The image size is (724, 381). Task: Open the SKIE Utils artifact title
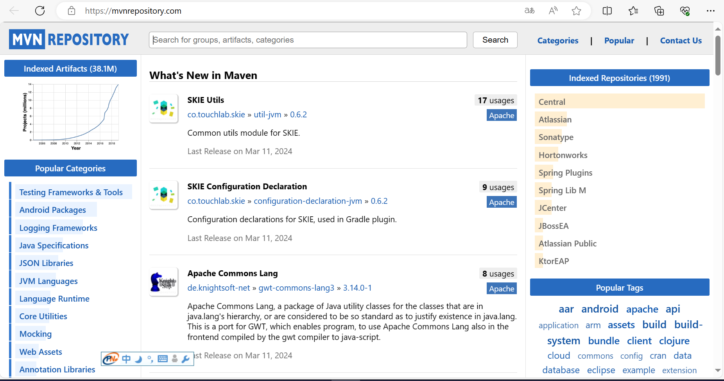206,100
